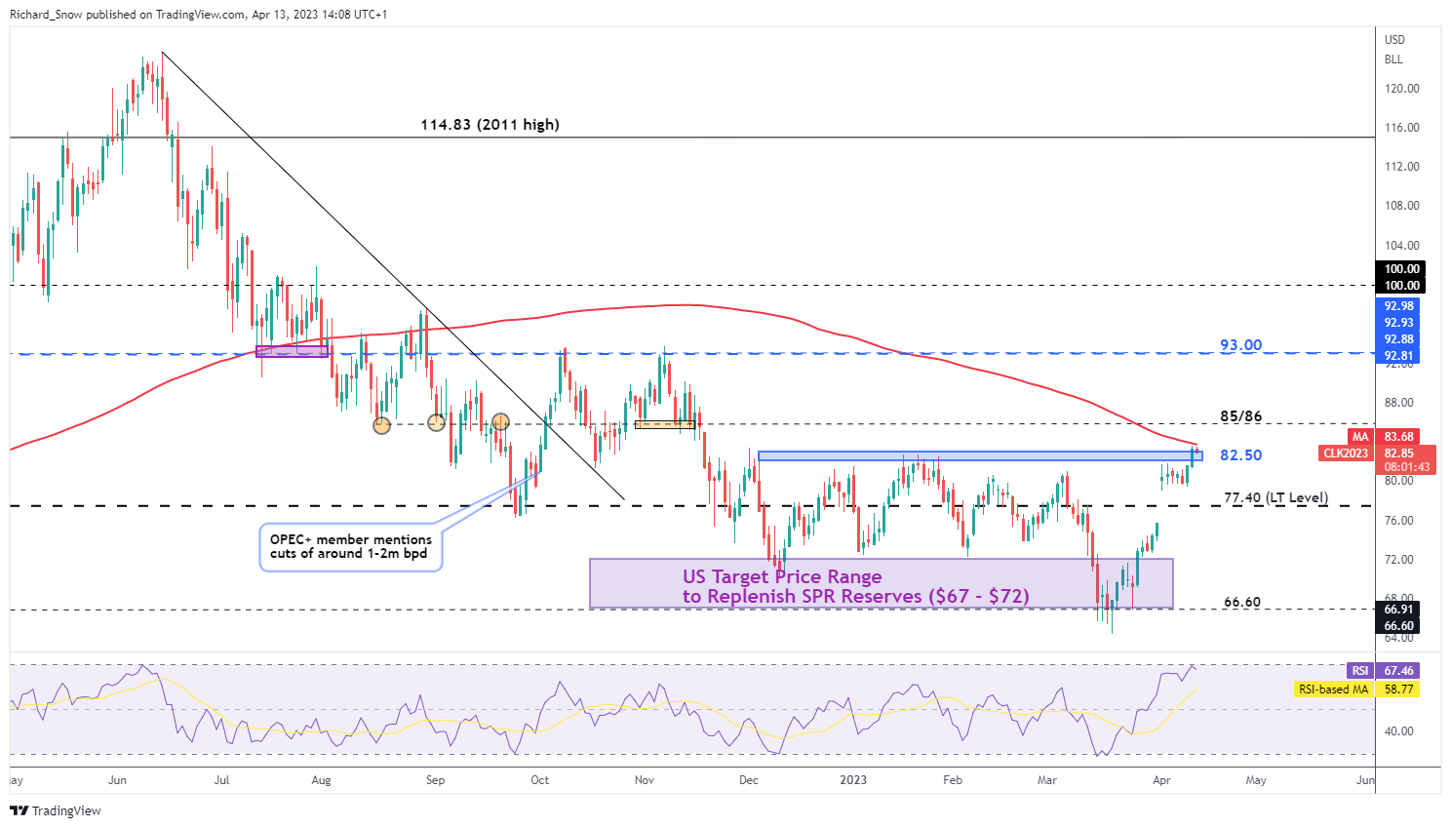The image size is (1451, 828).
Task: Click the '2023' label on the time axis
Action: pos(853,780)
